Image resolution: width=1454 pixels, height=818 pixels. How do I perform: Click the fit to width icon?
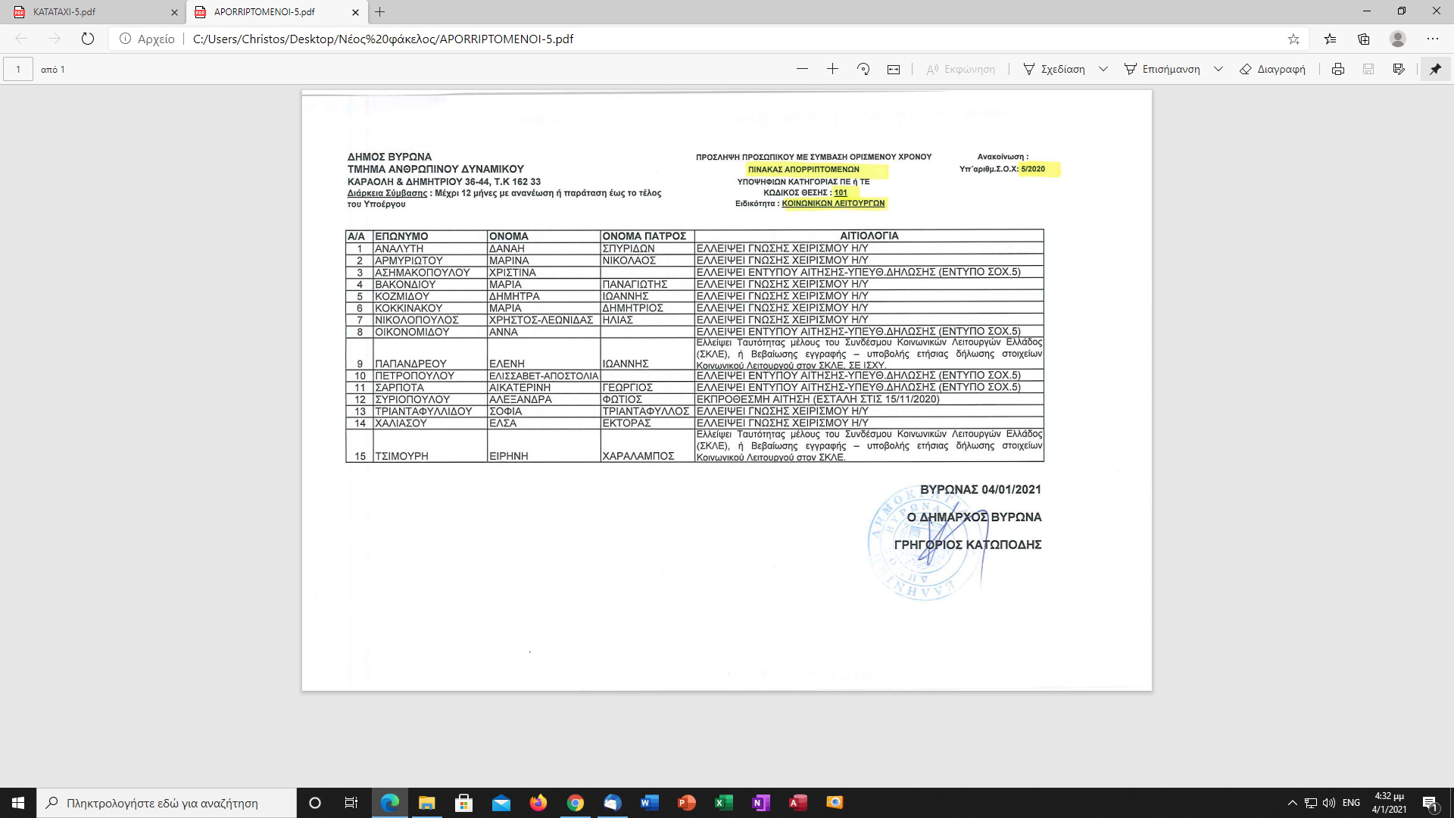click(894, 69)
